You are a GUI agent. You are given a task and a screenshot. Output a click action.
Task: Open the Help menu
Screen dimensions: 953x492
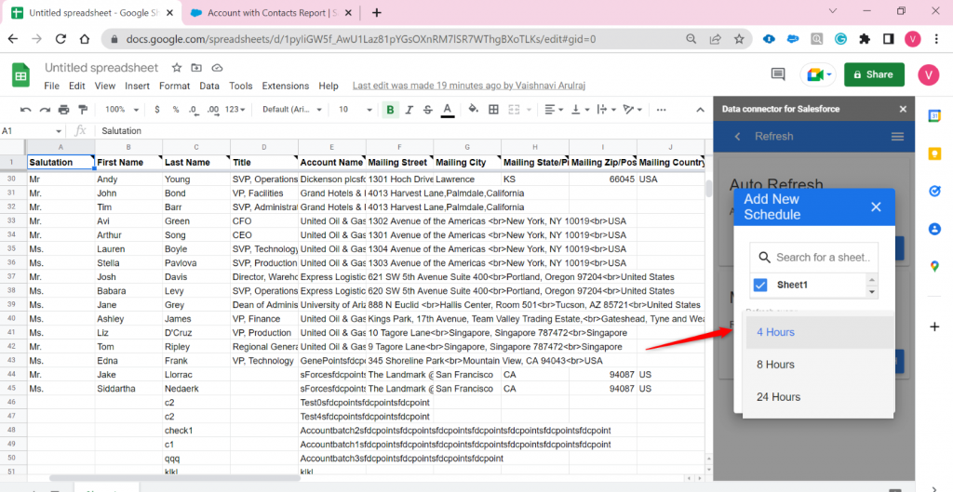point(329,86)
